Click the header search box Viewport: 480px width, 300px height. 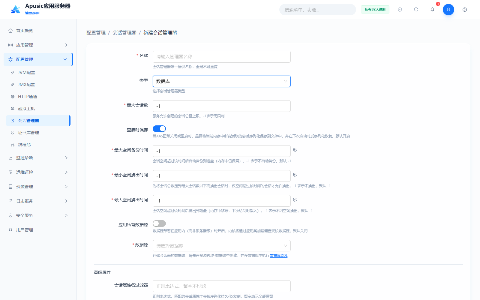pyautogui.click(x=318, y=10)
